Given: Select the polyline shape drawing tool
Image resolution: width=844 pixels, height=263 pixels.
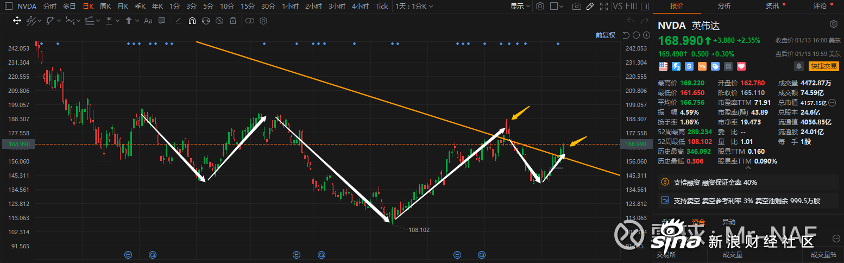Looking at the screenshot, I should click(51, 21).
